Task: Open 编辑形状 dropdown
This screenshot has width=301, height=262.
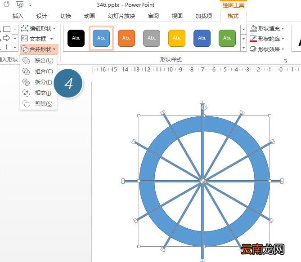Action: (x=38, y=29)
